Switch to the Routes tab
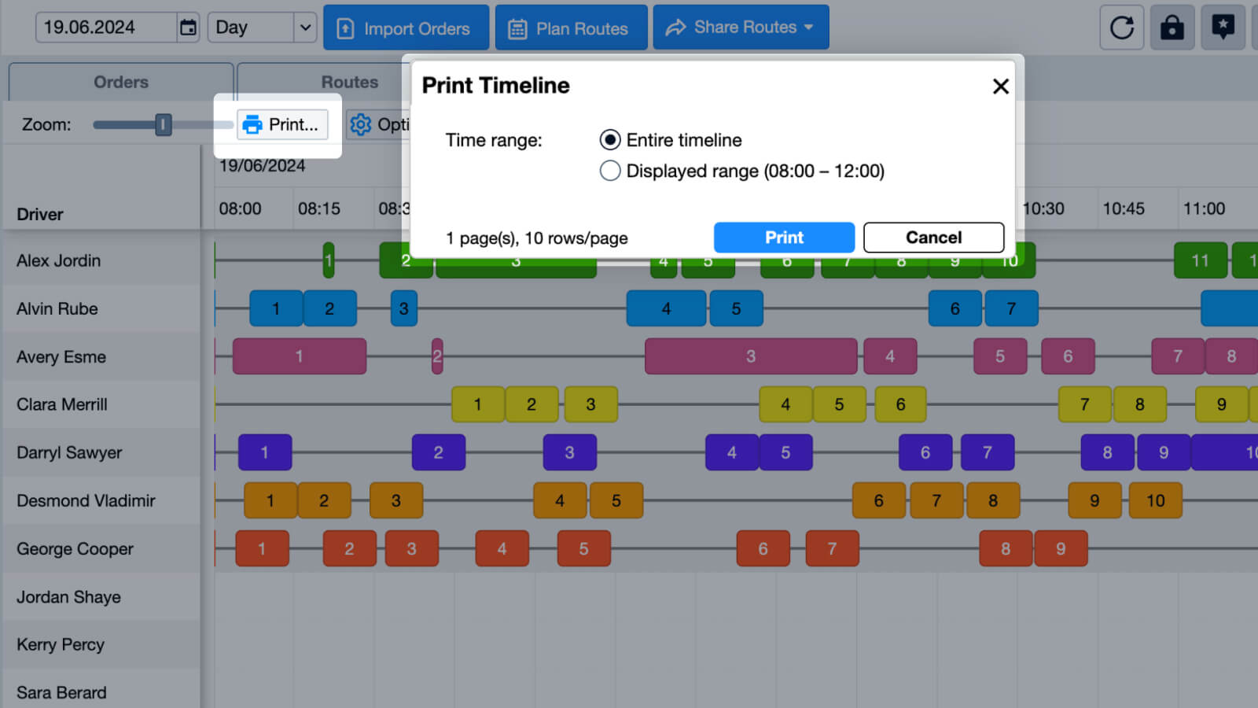Image resolution: width=1258 pixels, height=708 pixels. tap(350, 81)
